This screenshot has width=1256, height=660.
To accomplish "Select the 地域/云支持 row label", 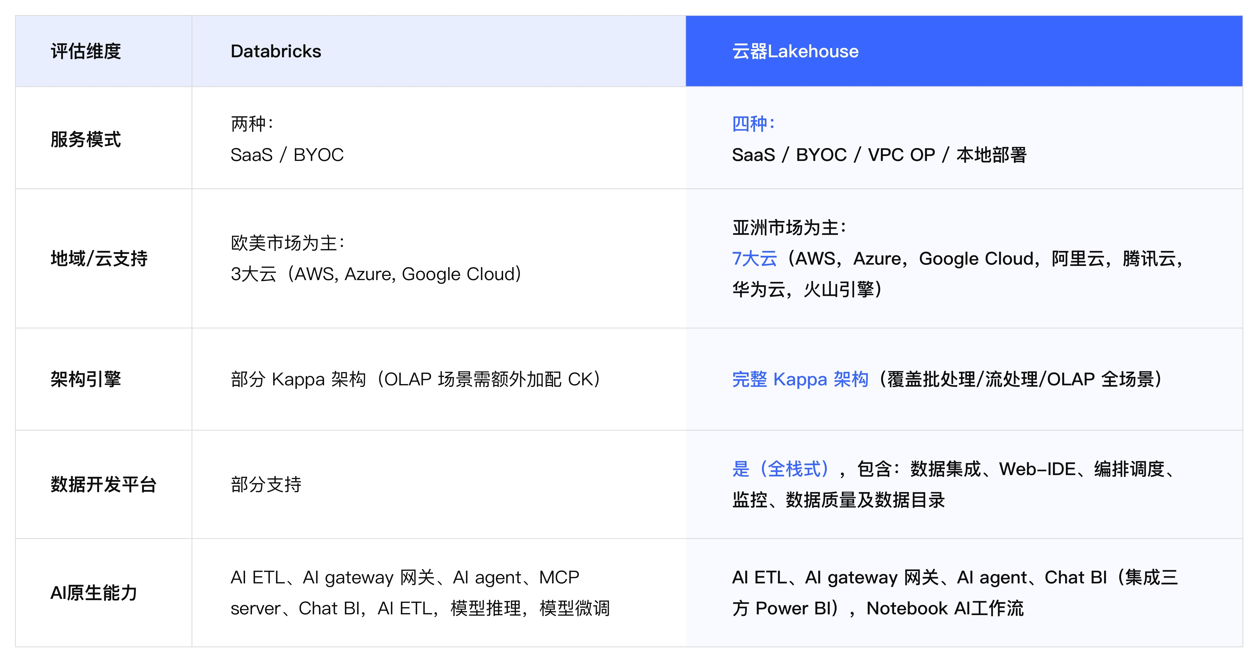I will click(x=99, y=258).
